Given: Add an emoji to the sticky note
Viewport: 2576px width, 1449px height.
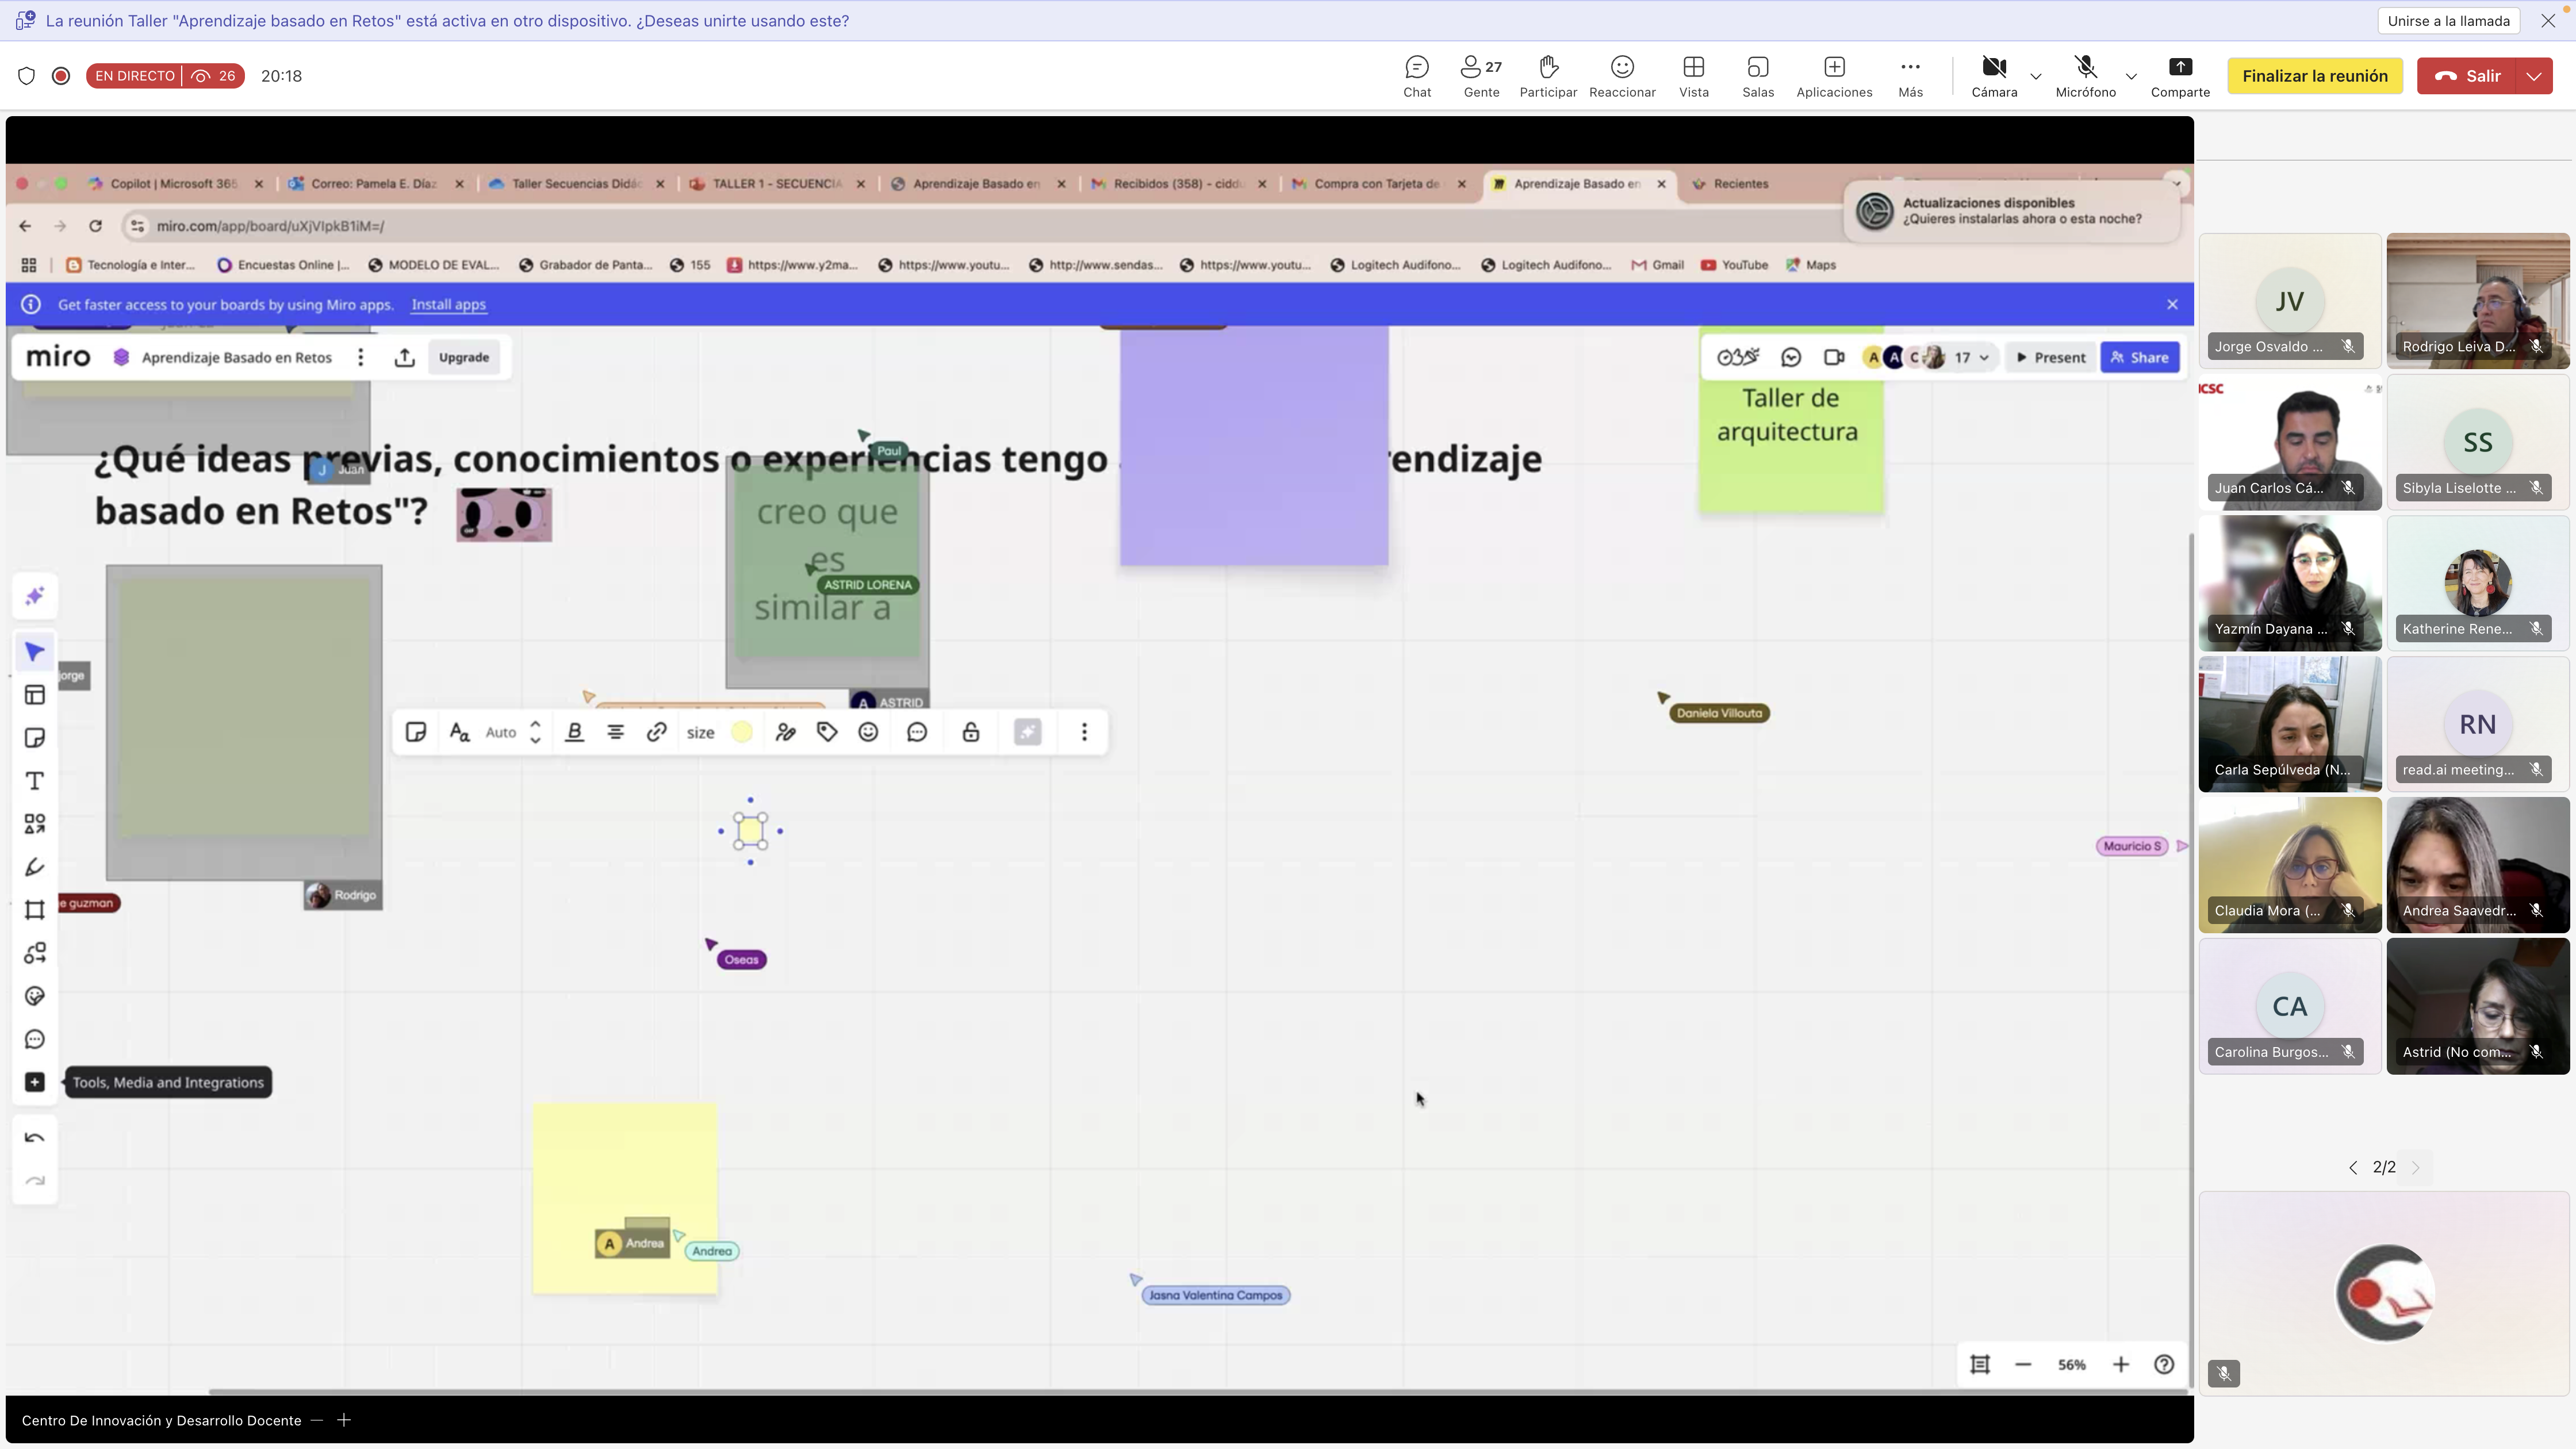Looking at the screenshot, I should pyautogui.click(x=868, y=733).
